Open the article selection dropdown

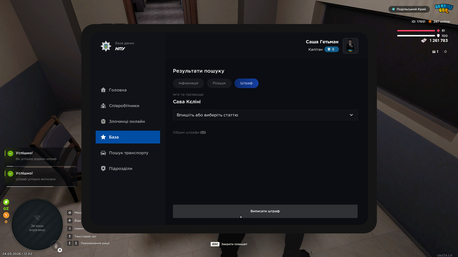click(x=265, y=115)
